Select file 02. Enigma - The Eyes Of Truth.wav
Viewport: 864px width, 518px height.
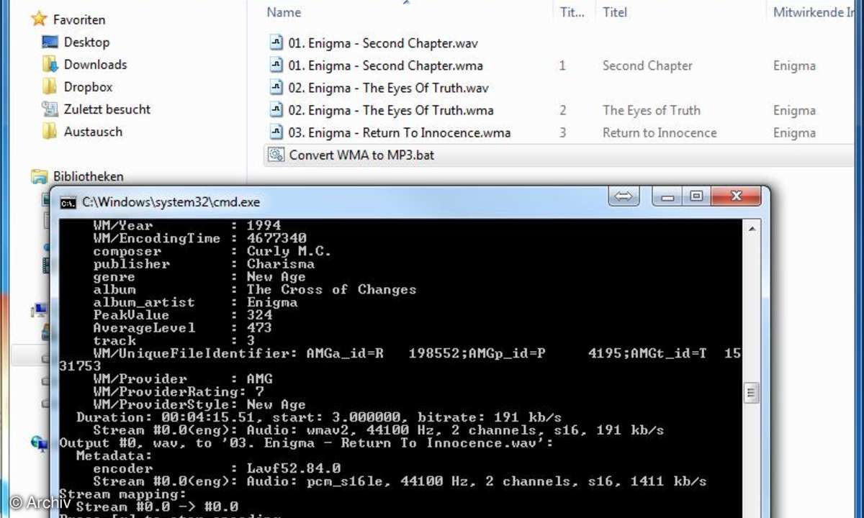[x=389, y=87]
